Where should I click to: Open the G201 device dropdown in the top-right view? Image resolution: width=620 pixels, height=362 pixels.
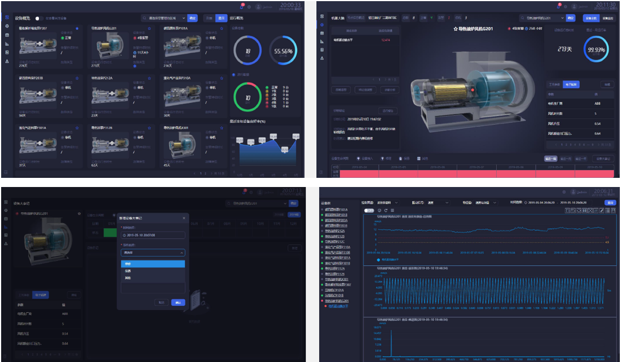coord(542,18)
